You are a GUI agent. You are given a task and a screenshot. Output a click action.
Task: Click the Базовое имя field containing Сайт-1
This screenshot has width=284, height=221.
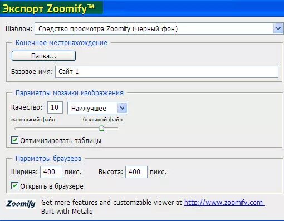167,72
